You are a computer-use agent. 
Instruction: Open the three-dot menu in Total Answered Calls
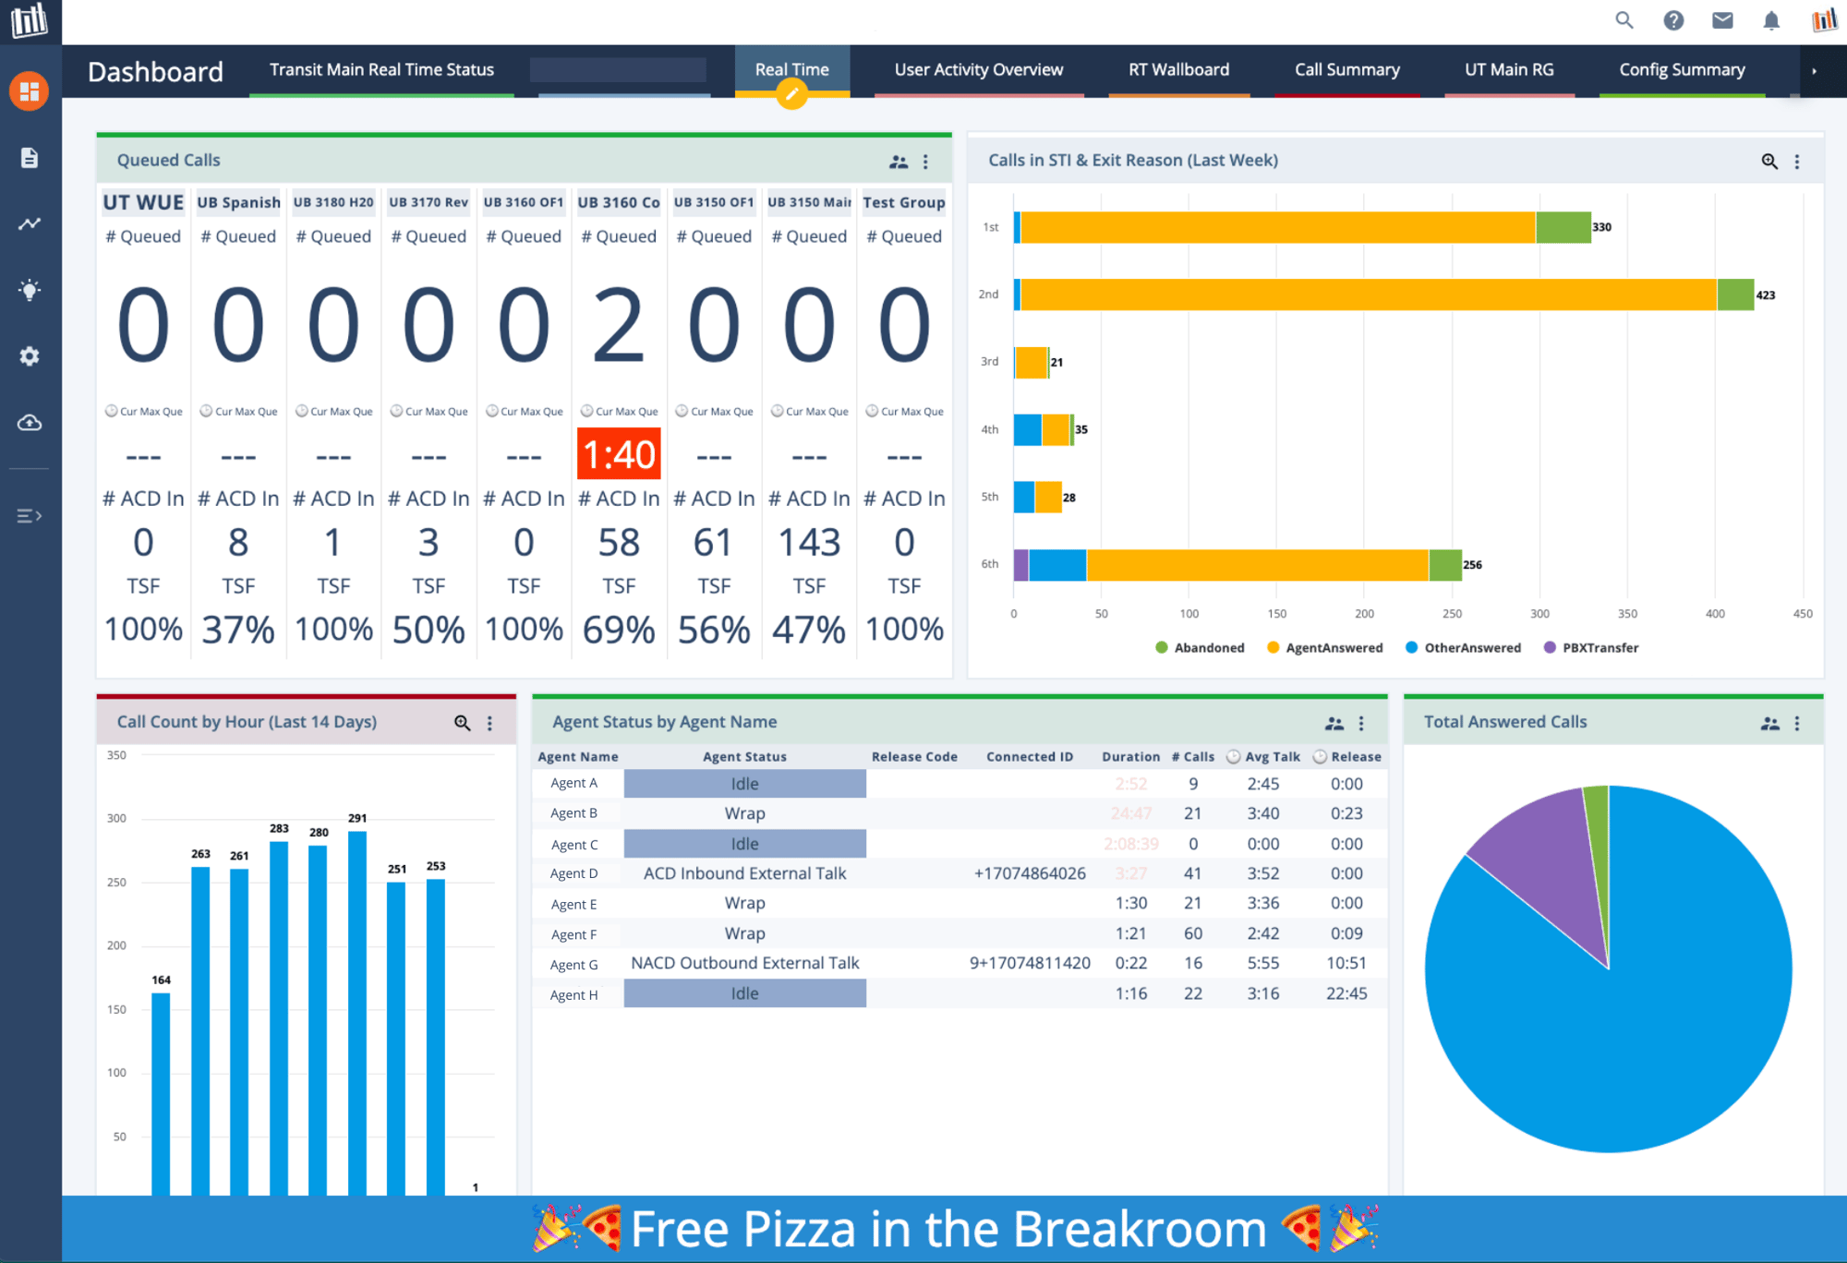pos(1797,723)
